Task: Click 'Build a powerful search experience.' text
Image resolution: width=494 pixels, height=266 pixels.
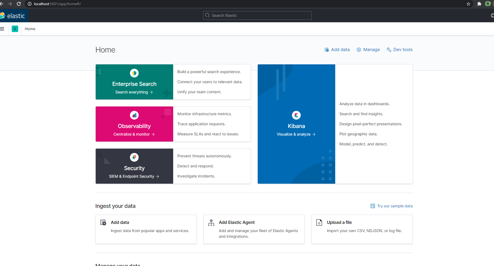Action: tap(209, 72)
